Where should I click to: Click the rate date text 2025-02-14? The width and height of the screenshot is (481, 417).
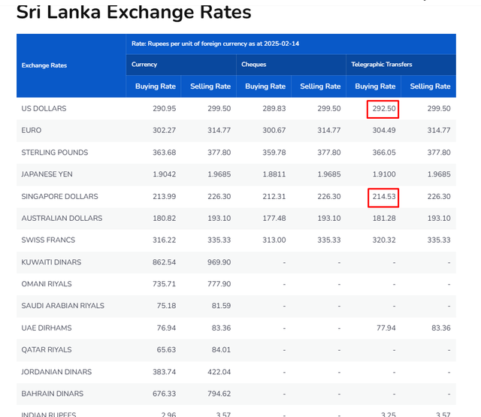pos(281,44)
